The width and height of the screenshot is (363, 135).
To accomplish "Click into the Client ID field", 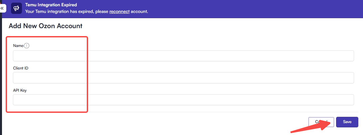I will [183, 78].
